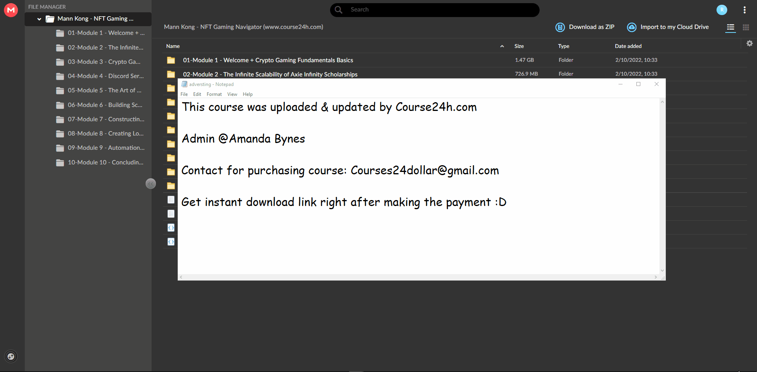757x372 pixels.
Task: Select 08-Module 8 - Creating Lo... folder
Action: pos(100,134)
